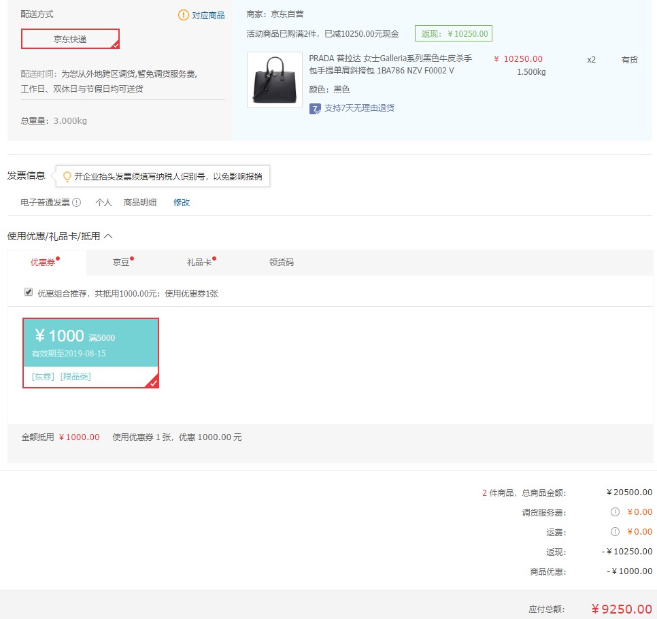This screenshot has height=619, width=657.
Task: Click the 商品优惠 -¥1000.00 value
Action: tap(630, 571)
